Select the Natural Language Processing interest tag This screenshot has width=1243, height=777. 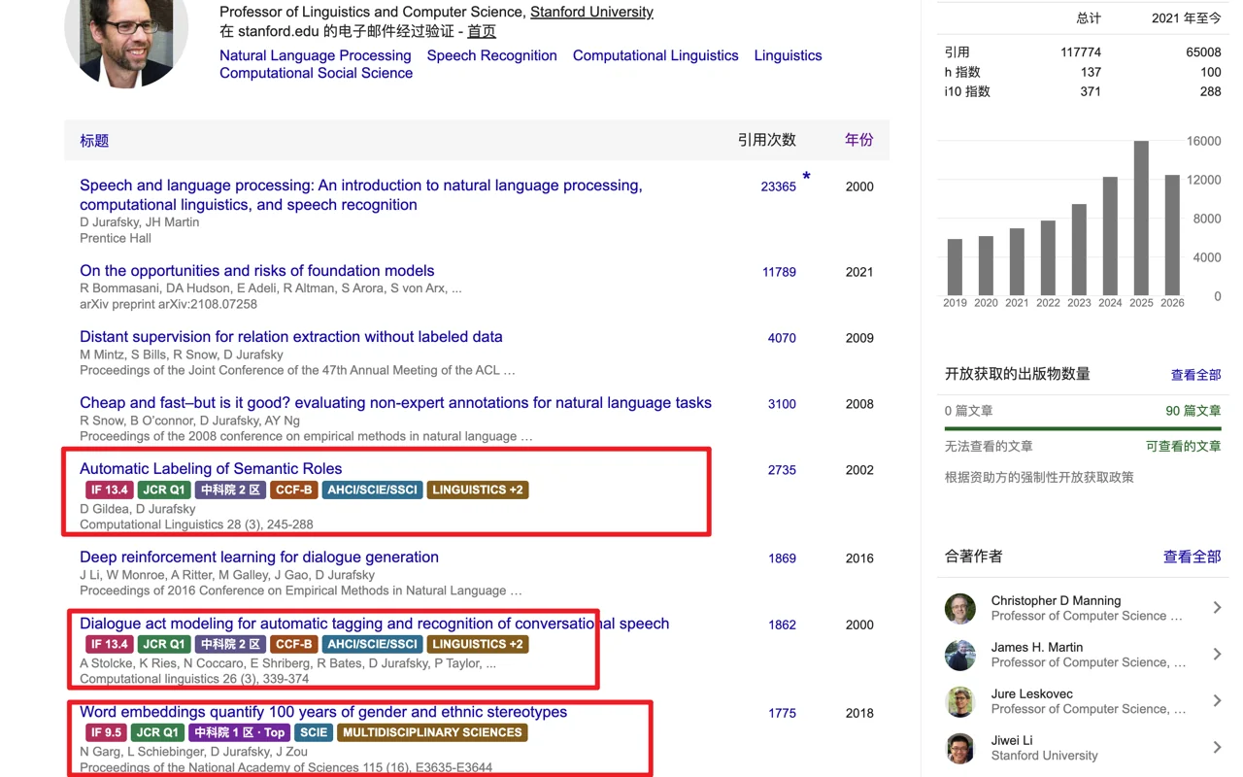click(x=316, y=55)
